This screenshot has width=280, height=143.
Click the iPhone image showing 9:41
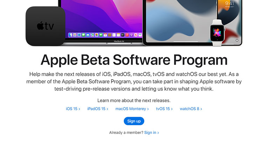coord(230,22)
